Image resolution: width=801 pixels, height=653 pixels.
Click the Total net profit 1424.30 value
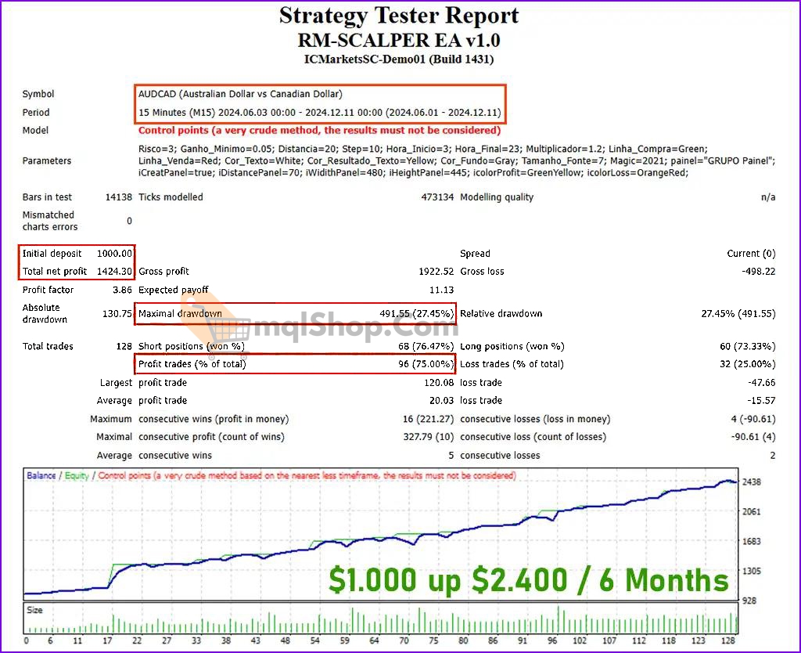click(x=114, y=272)
